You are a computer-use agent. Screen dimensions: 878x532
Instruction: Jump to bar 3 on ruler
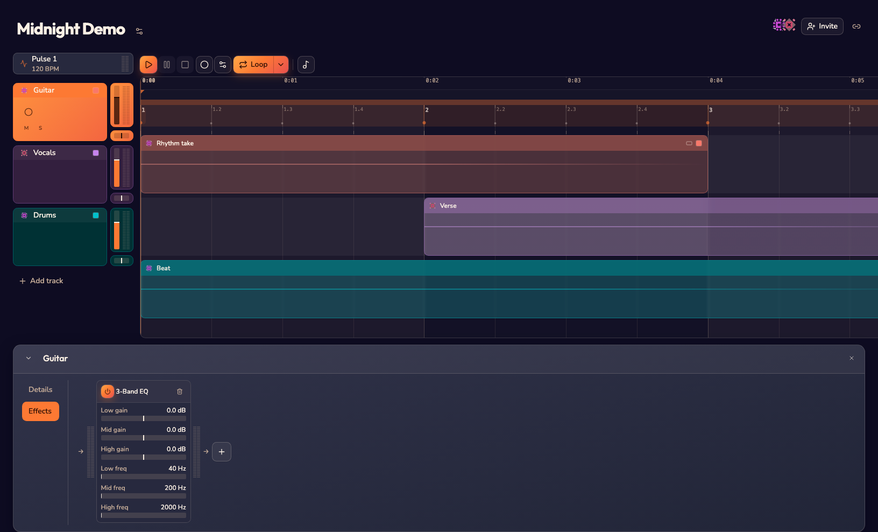(x=711, y=110)
